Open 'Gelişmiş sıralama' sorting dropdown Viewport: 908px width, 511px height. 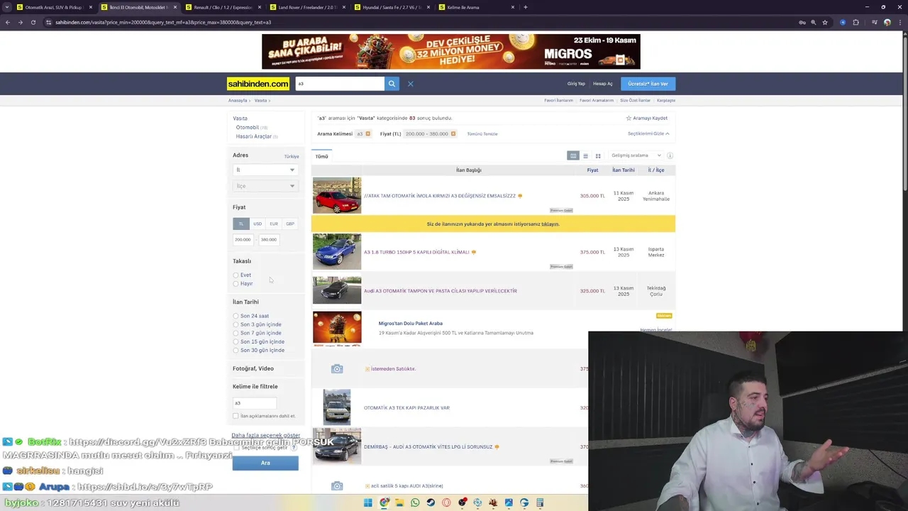click(x=636, y=155)
